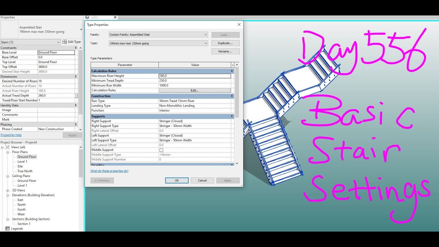
Task: Open the Stairs (1) filter dropdown
Action: pyautogui.click(x=59, y=42)
